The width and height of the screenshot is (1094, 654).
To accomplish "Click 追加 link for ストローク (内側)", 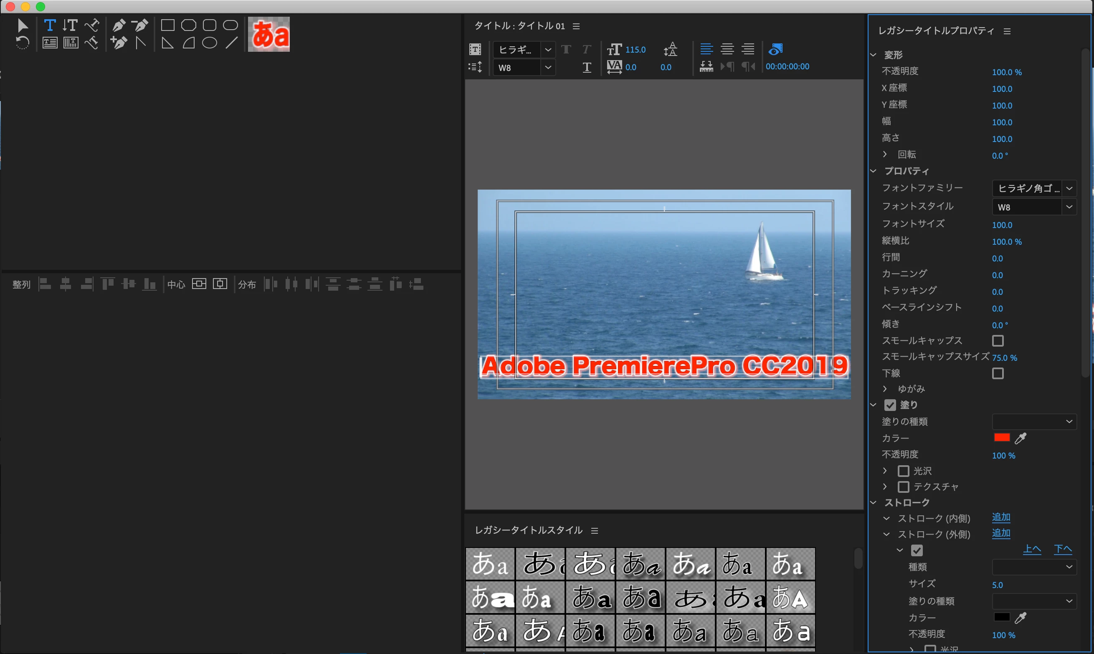I will (x=1000, y=517).
